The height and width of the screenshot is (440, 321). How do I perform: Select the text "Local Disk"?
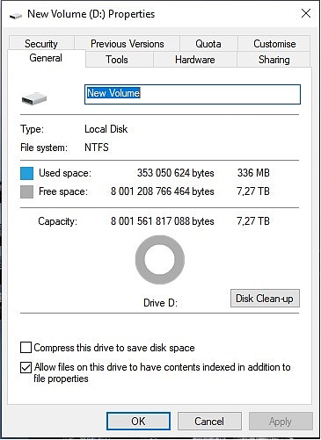pyautogui.click(x=106, y=129)
